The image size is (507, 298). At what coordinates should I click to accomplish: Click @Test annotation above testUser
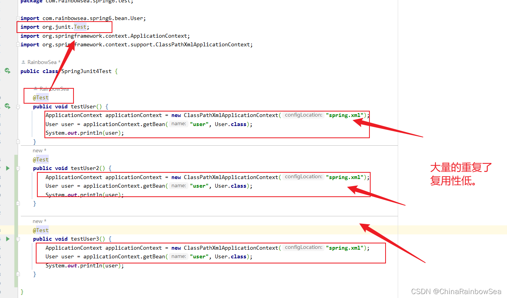[41, 97]
